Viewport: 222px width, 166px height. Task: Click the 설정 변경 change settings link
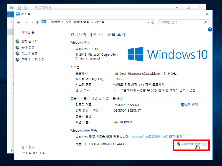click(191, 105)
